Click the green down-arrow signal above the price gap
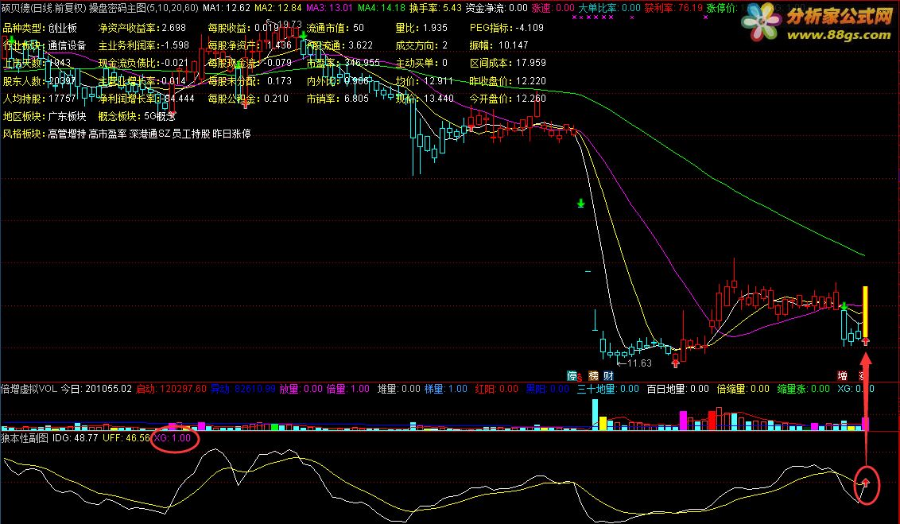The width and height of the screenshot is (900, 524). (x=581, y=204)
